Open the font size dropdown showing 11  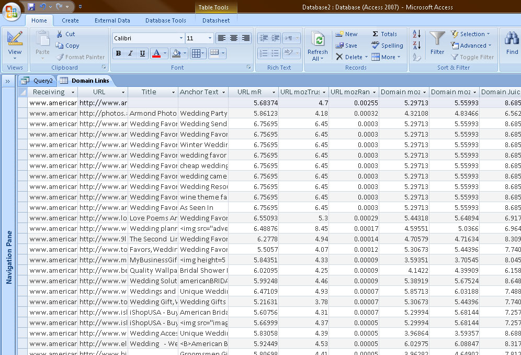(210, 38)
